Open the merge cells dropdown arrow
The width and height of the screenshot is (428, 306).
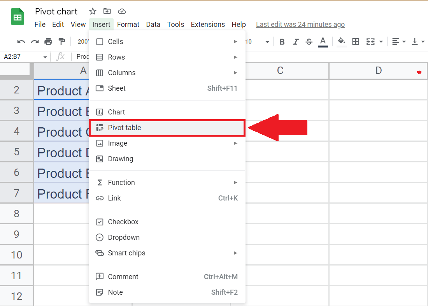(380, 42)
